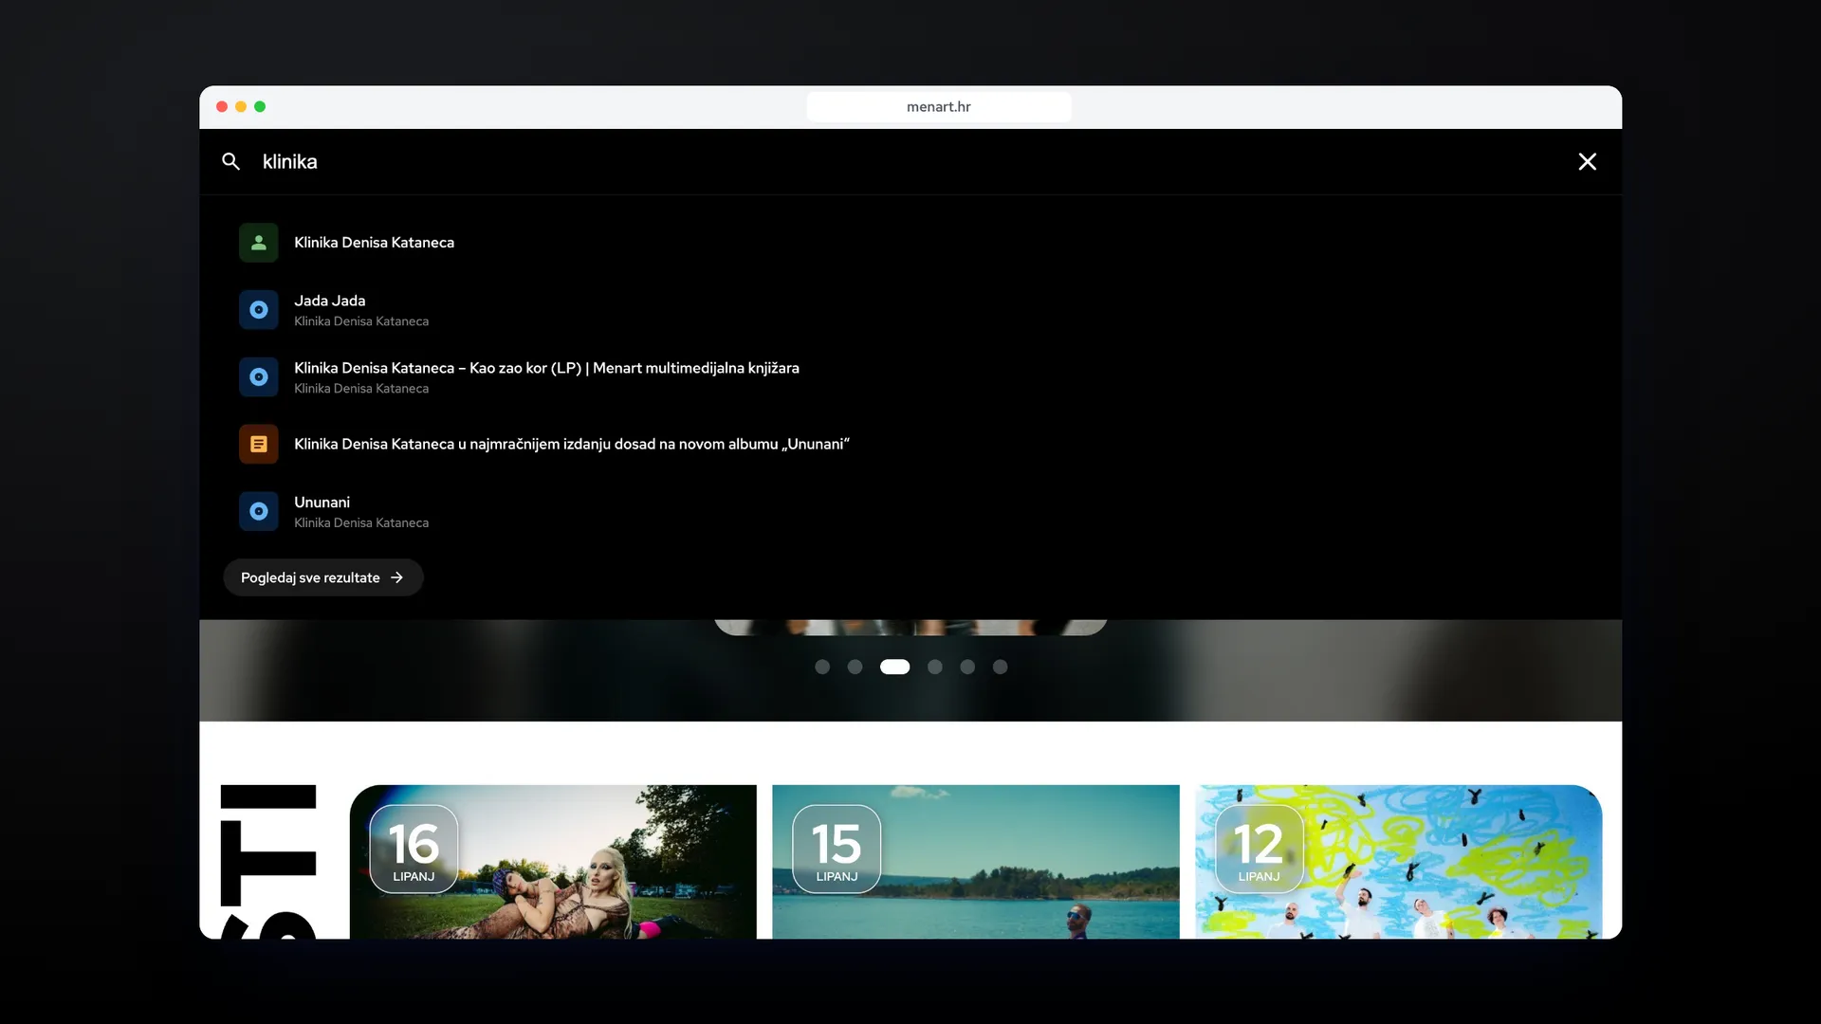The width and height of the screenshot is (1821, 1024).
Task: Click the search field containing klinika
Action: click(x=910, y=161)
